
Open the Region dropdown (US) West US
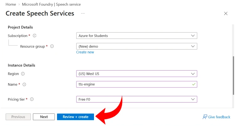click(x=137, y=74)
